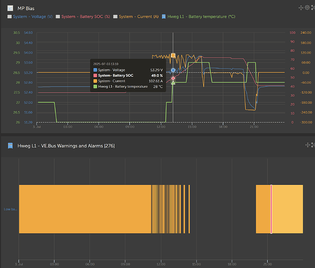Click the red SOC diamond marker
This screenshot has width=315, height=268.
pos(173,78)
